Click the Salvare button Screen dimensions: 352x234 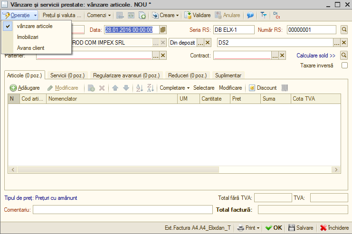point(301,228)
